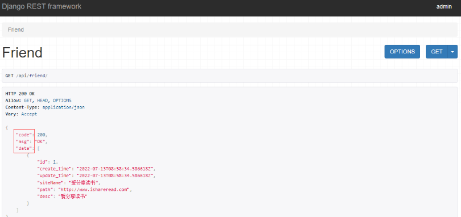This screenshot has width=461, height=217.
Task: Click the Friend page heading
Action: tap(22, 53)
